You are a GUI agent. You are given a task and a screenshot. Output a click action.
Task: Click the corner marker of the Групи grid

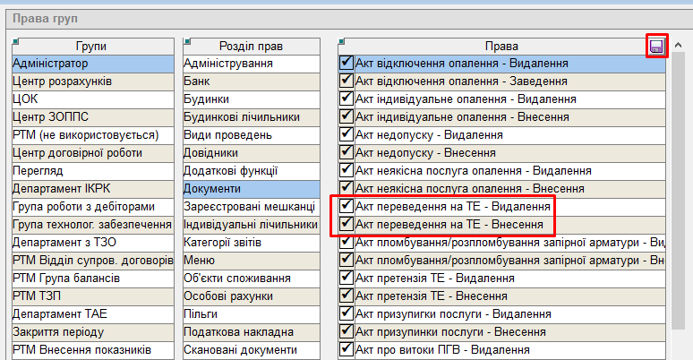pyautogui.click(x=15, y=41)
